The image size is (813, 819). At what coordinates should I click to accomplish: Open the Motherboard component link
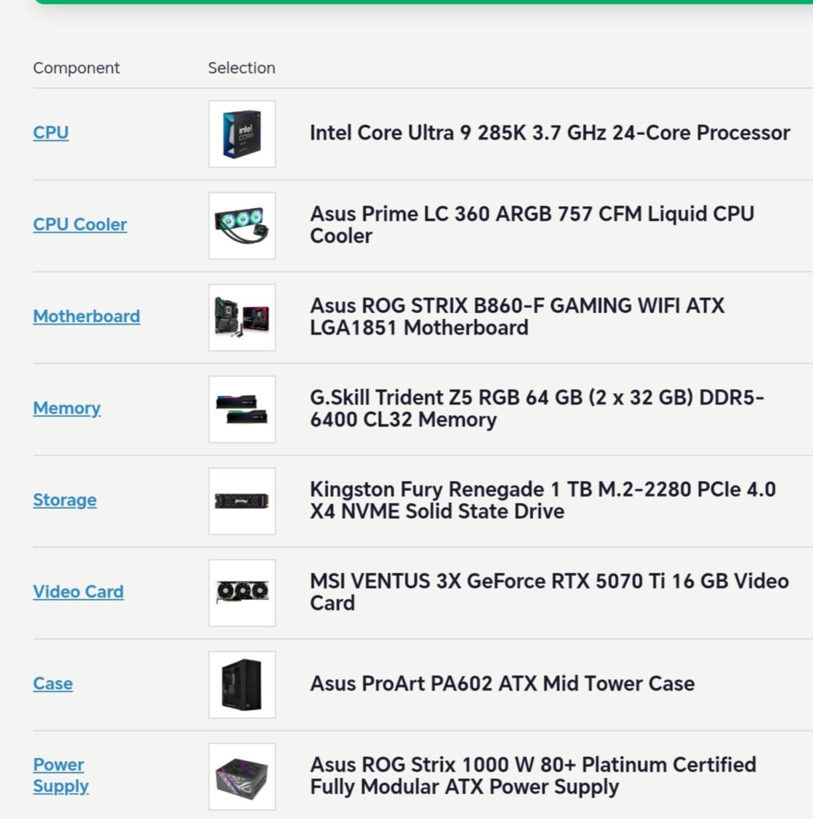86,316
